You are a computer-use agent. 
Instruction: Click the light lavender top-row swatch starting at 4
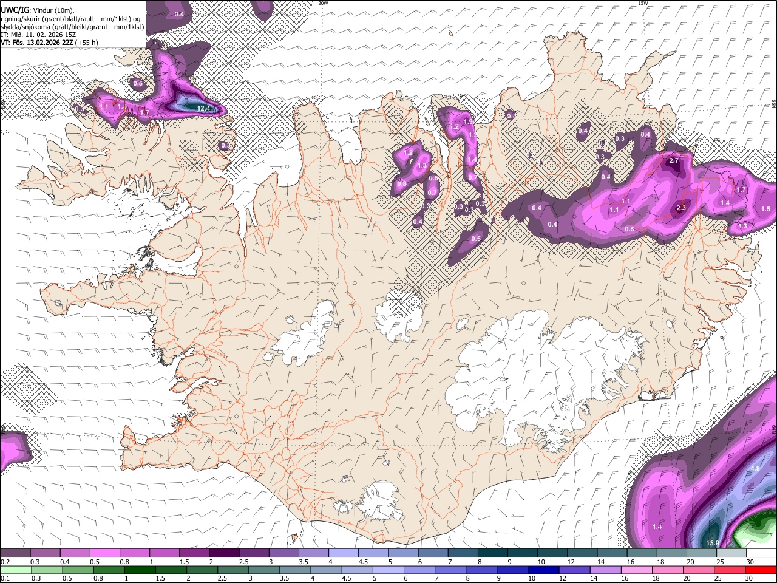[x=344, y=553]
